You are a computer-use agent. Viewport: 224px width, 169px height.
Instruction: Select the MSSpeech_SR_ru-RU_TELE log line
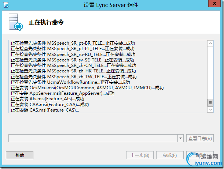(73, 55)
